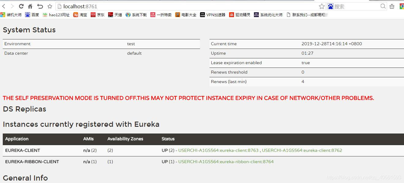Click the magnifier search icon
The image size is (404, 183).
pos(383,6)
